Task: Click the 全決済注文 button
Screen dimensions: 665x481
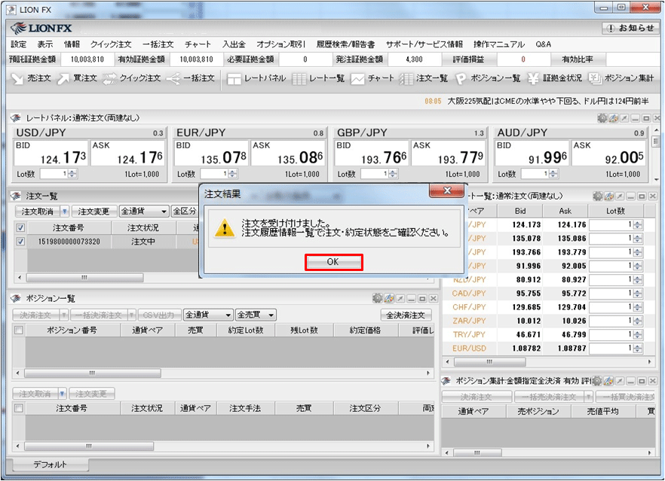Action: click(x=406, y=315)
